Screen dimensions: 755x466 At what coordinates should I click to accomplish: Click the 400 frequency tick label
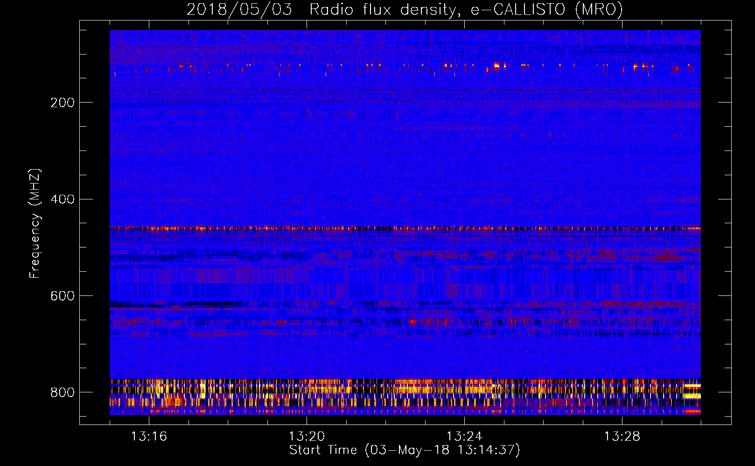pyautogui.click(x=63, y=199)
